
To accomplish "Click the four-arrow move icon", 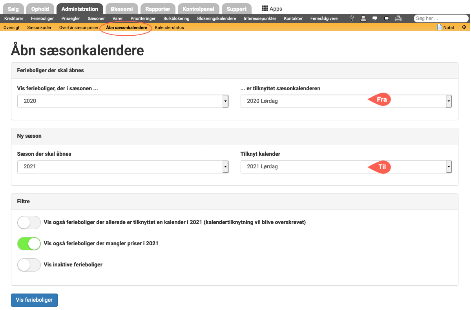I will (x=464, y=27).
